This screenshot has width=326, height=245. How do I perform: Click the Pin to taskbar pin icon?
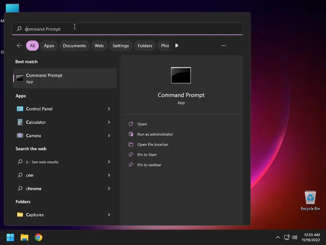131,165
